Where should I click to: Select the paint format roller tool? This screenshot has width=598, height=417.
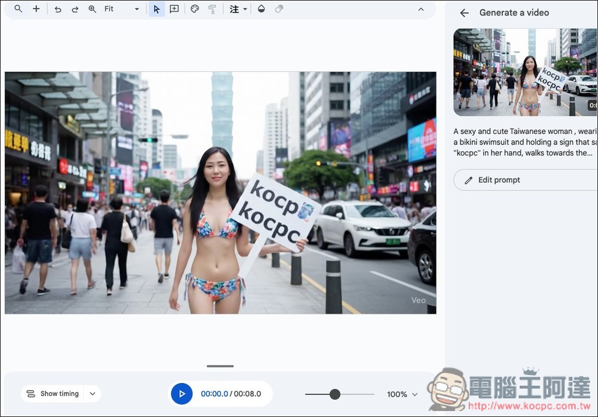(x=212, y=9)
